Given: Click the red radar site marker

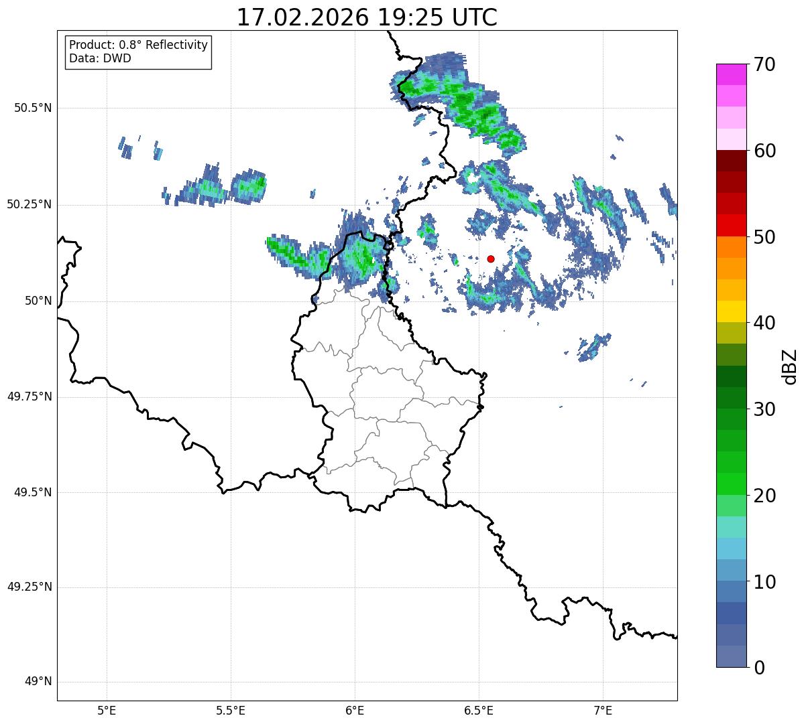Looking at the screenshot, I should click(491, 259).
